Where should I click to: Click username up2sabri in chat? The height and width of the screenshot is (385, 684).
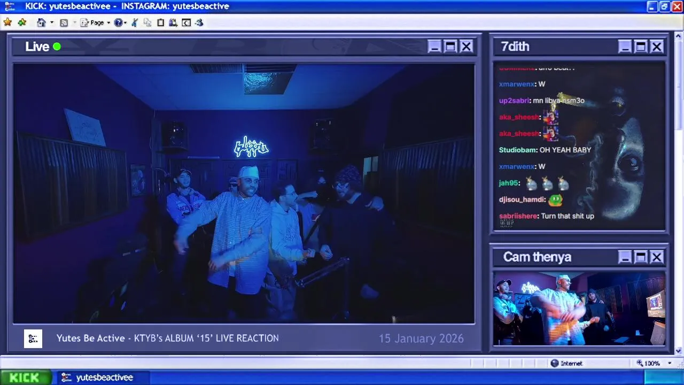(514, 101)
